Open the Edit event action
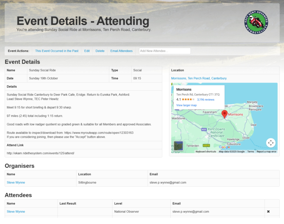Viewport: 284px width, 224px height. (87, 51)
